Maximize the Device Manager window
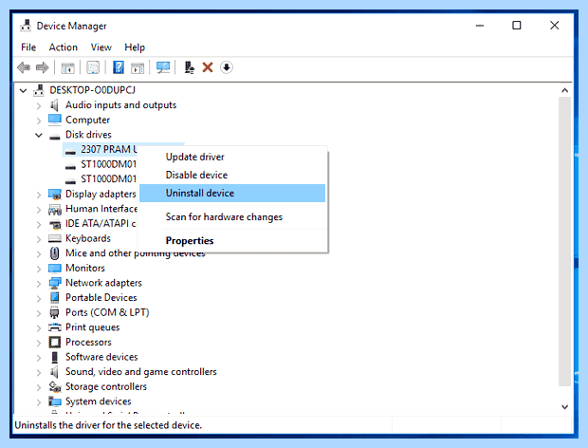 click(517, 26)
